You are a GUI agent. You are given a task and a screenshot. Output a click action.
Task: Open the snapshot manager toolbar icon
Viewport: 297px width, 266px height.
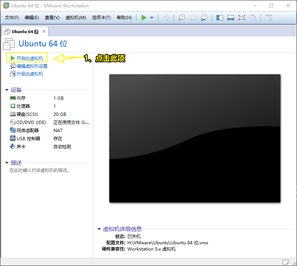[204, 18]
